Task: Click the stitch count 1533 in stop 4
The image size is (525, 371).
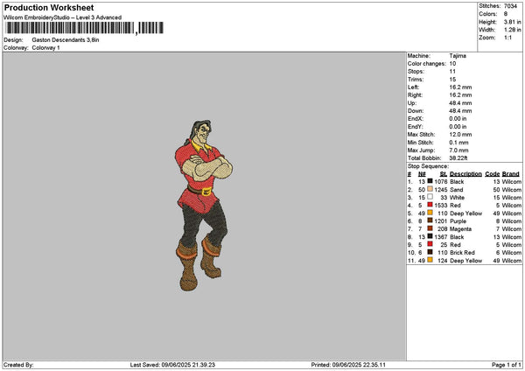Action: point(441,206)
